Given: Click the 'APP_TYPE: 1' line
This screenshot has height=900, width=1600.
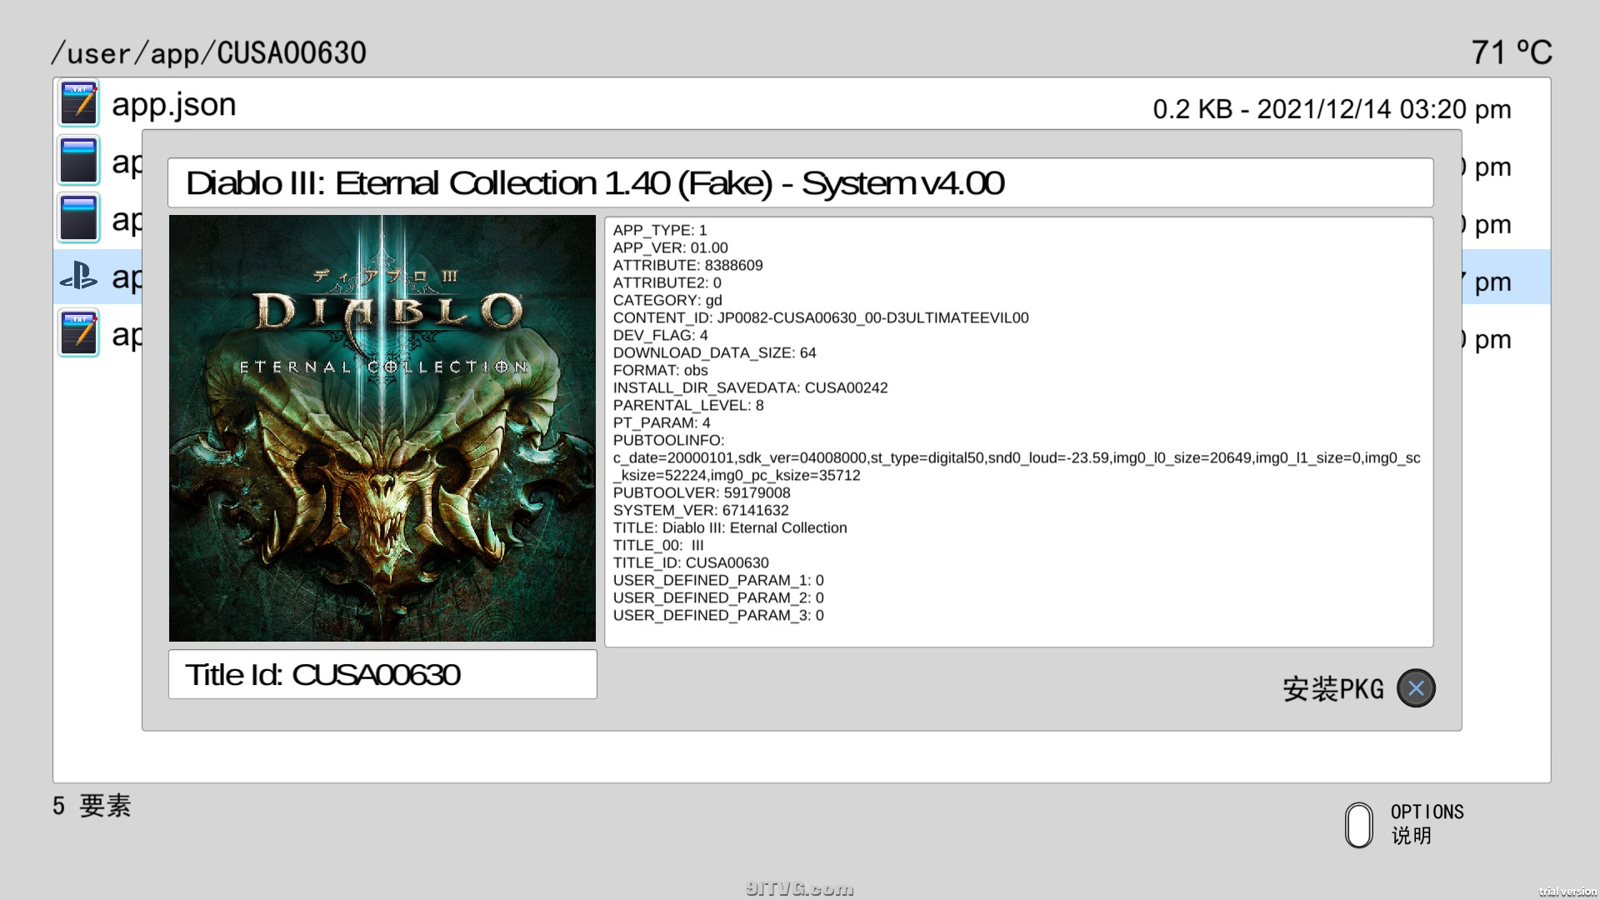Looking at the screenshot, I should pos(660,230).
